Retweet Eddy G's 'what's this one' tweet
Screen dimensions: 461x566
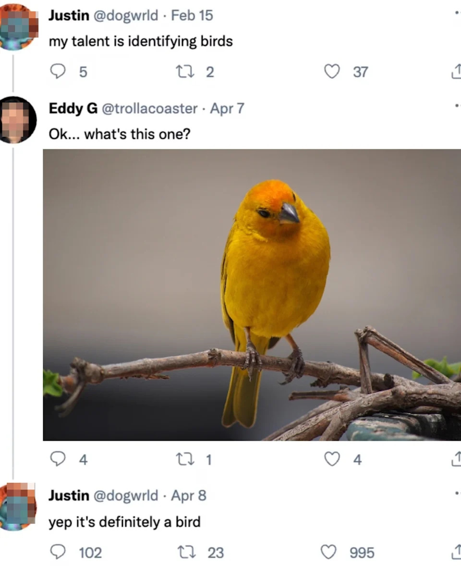183,459
